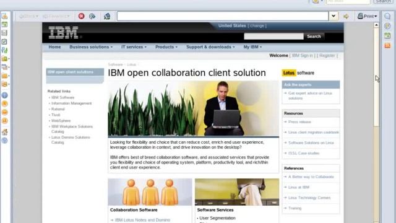Open the To Do checkmark icon in sidebar
Screen dimensions: 396x223
[4, 42]
